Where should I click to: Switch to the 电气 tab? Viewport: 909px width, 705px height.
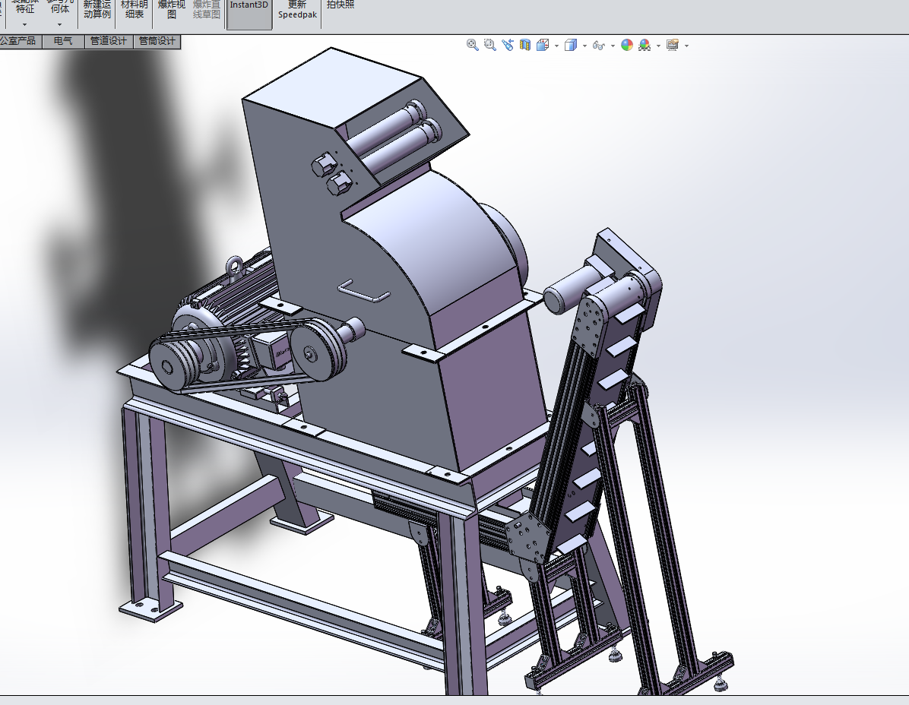63,41
